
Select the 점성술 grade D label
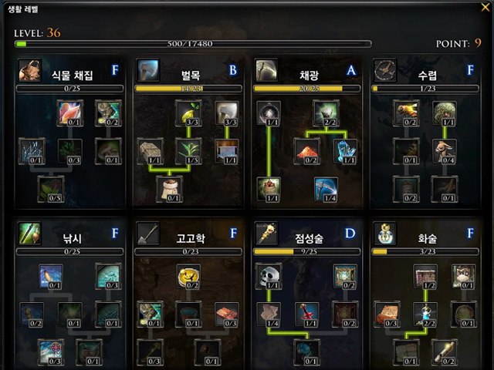point(350,234)
